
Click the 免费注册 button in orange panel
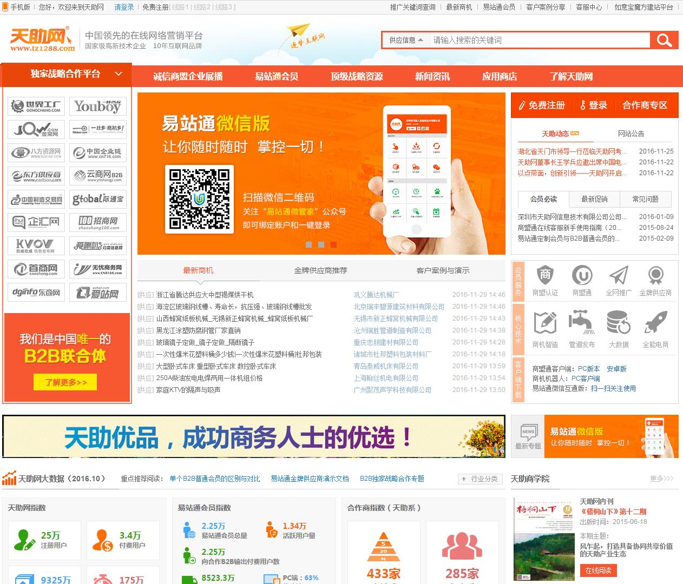[x=542, y=105]
